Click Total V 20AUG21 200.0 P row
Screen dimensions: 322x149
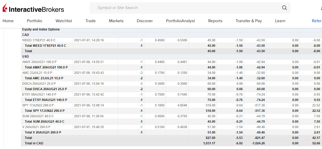(x=171, y=132)
